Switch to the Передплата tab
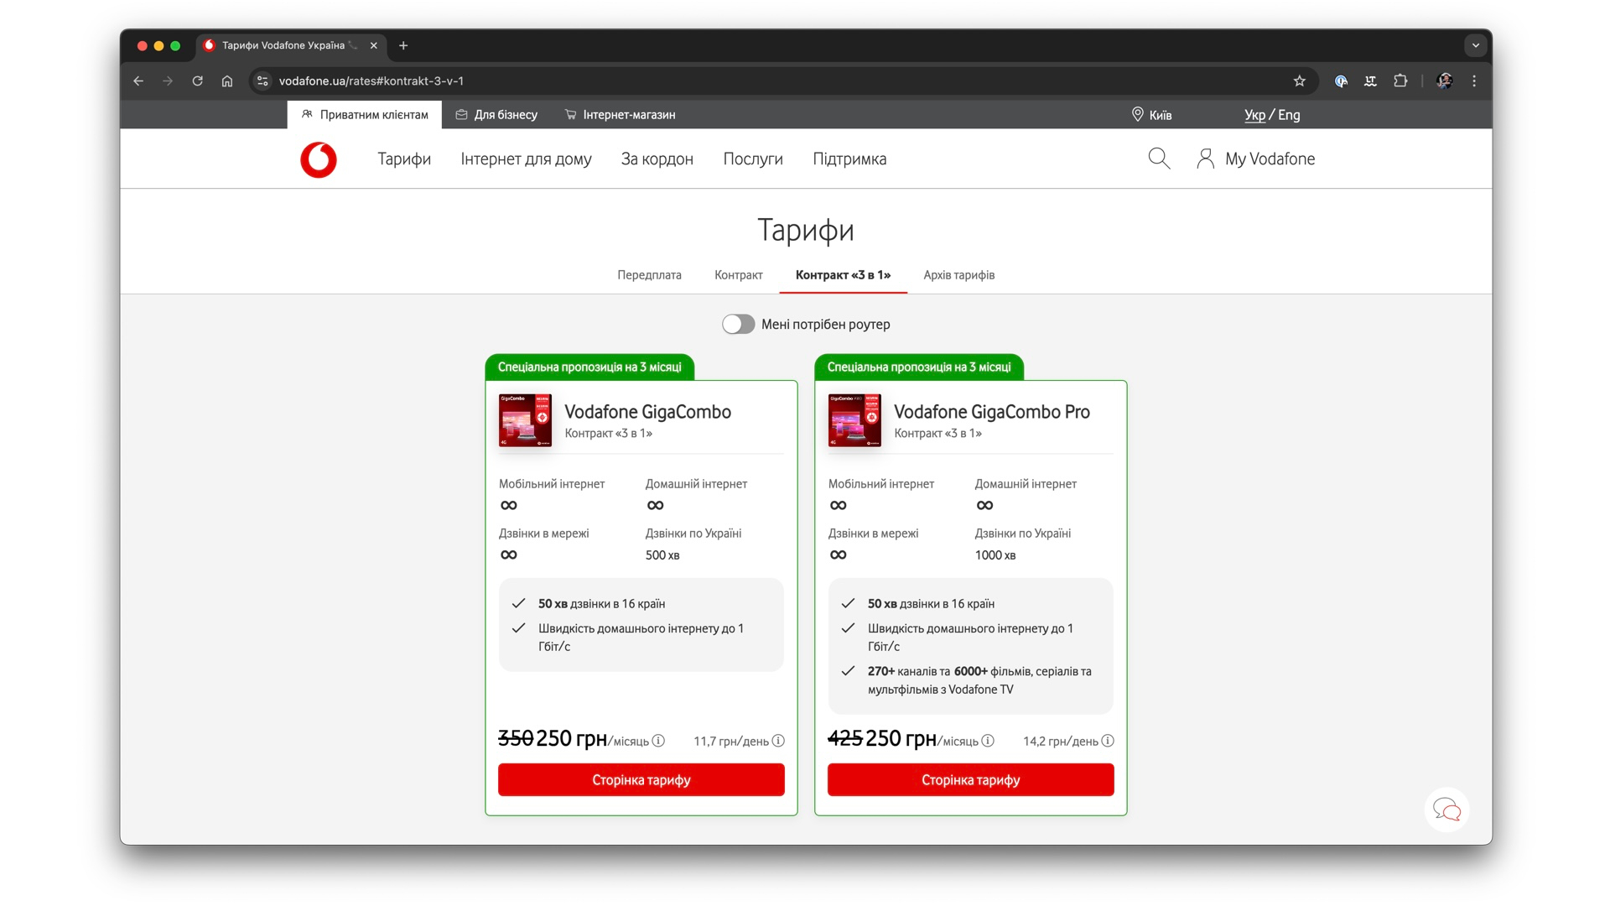 pos(649,275)
